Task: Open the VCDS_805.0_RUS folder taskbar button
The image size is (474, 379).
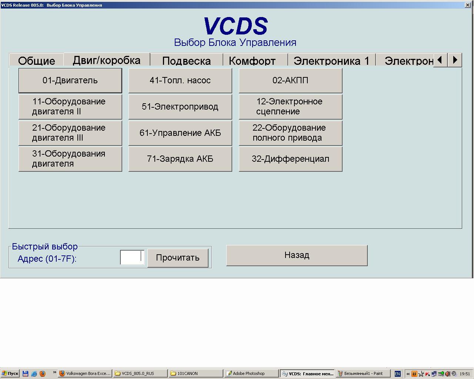Action: pos(140,373)
